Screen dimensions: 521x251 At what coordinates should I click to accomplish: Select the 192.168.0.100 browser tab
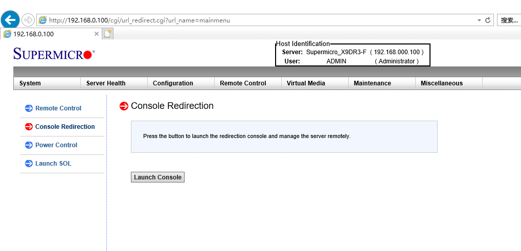coord(51,34)
